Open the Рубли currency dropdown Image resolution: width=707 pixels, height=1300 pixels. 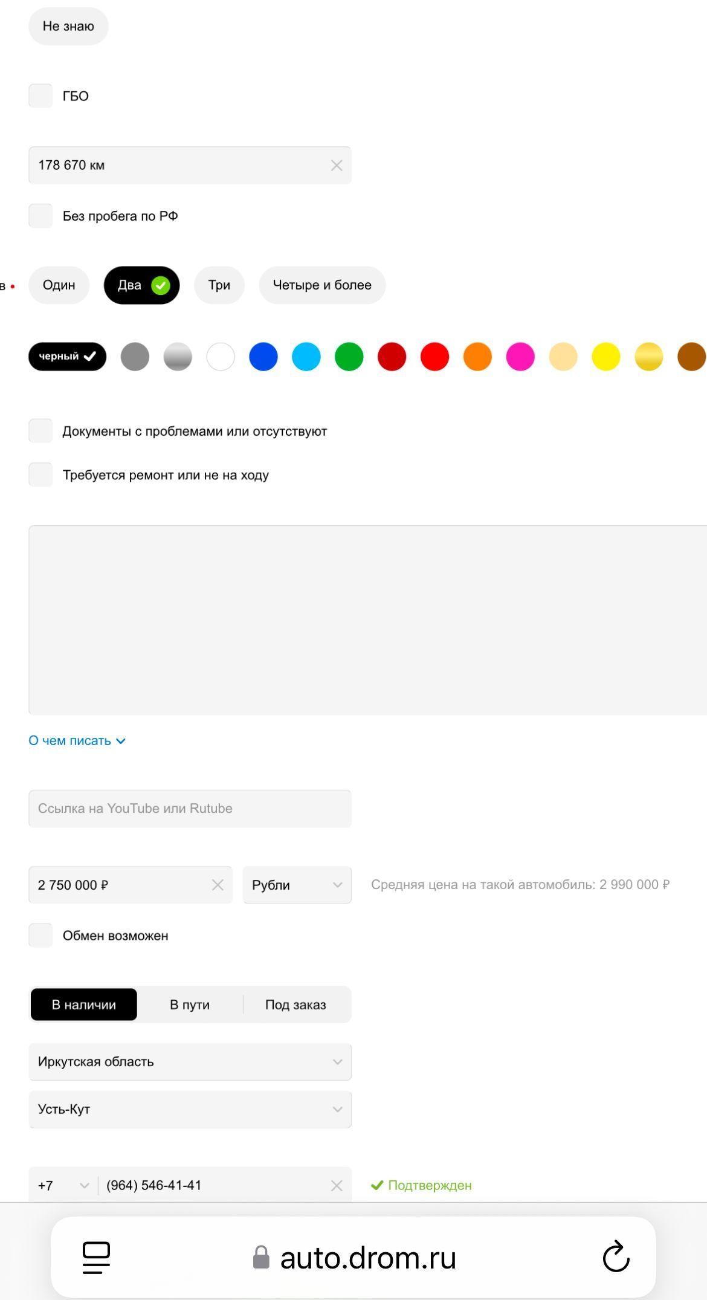297,885
